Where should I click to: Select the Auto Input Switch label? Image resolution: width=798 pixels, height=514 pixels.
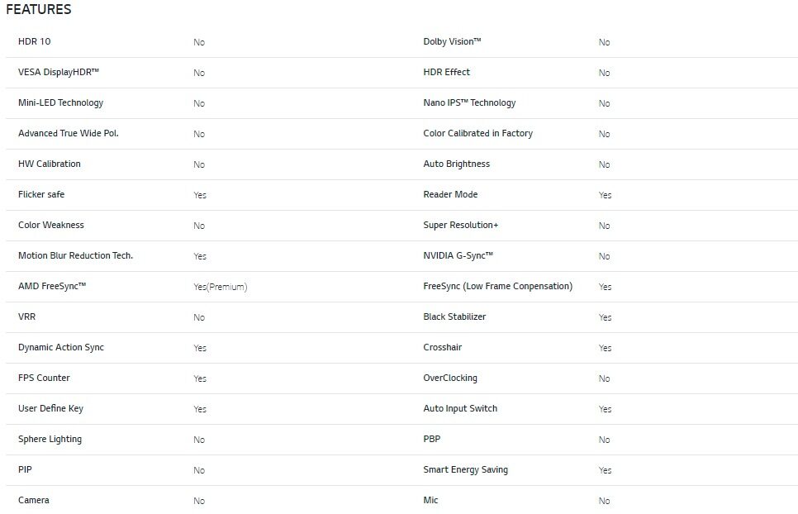coord(460,408)
